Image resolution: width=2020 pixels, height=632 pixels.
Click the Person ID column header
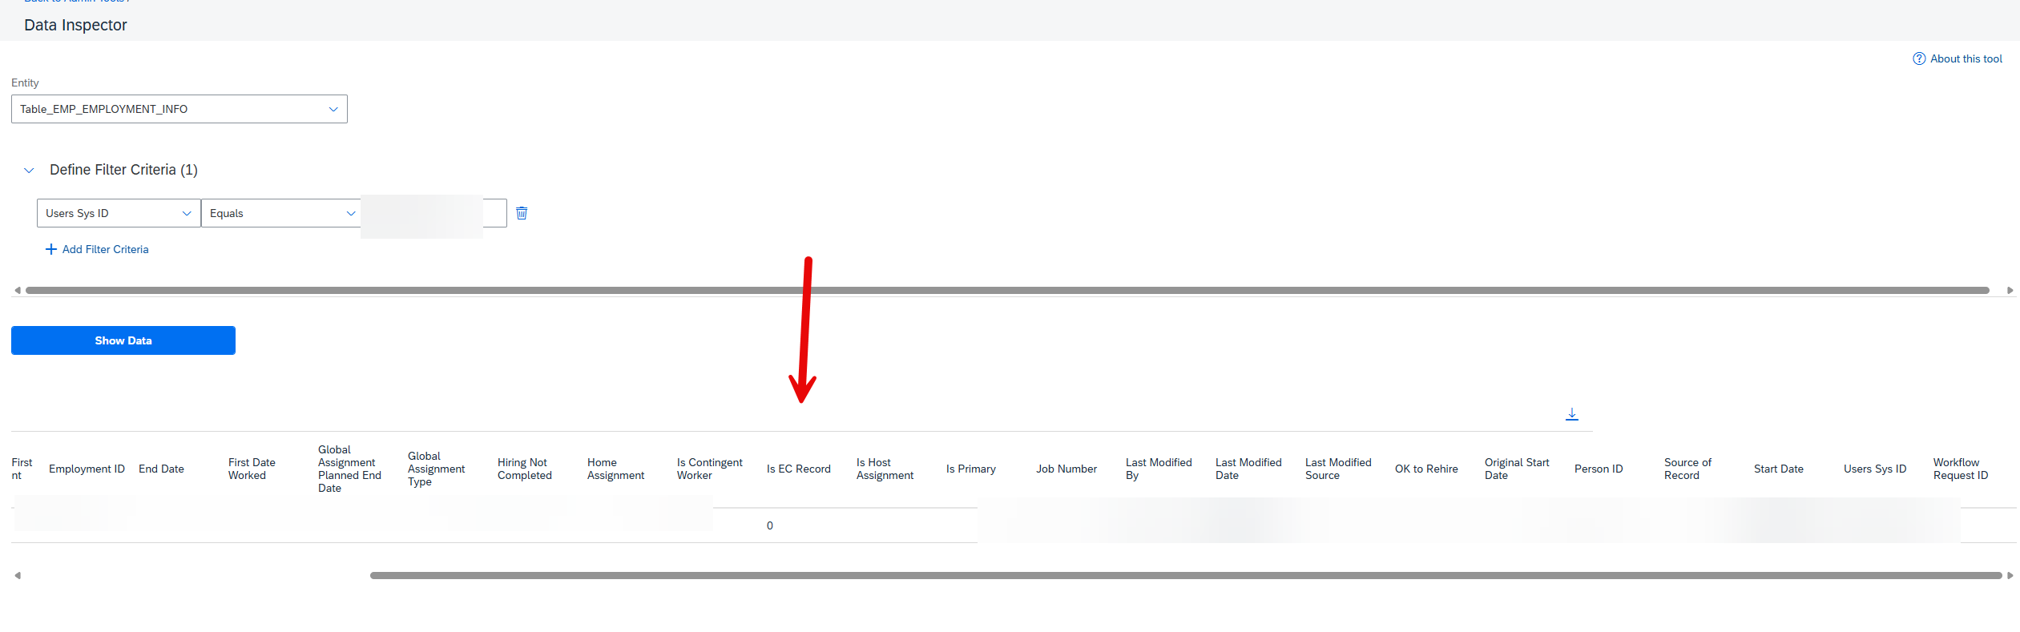coord(1599,469)
